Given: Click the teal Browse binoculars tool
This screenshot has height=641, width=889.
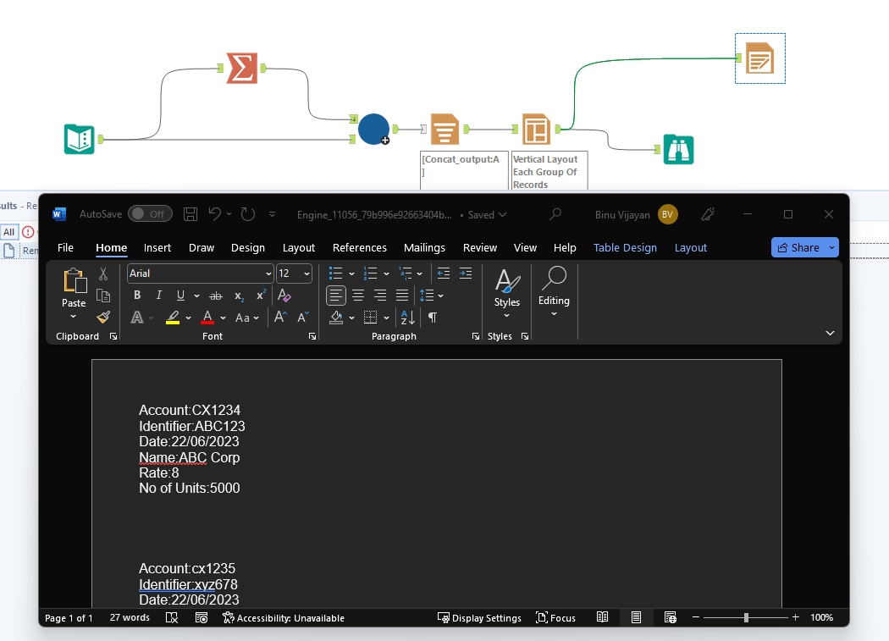Looking at the screenshot, I should point(678,149).
